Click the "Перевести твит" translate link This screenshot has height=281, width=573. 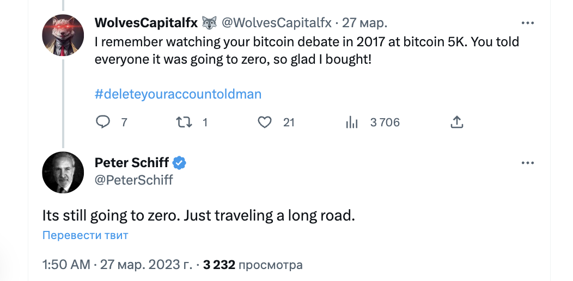(86, 236)
